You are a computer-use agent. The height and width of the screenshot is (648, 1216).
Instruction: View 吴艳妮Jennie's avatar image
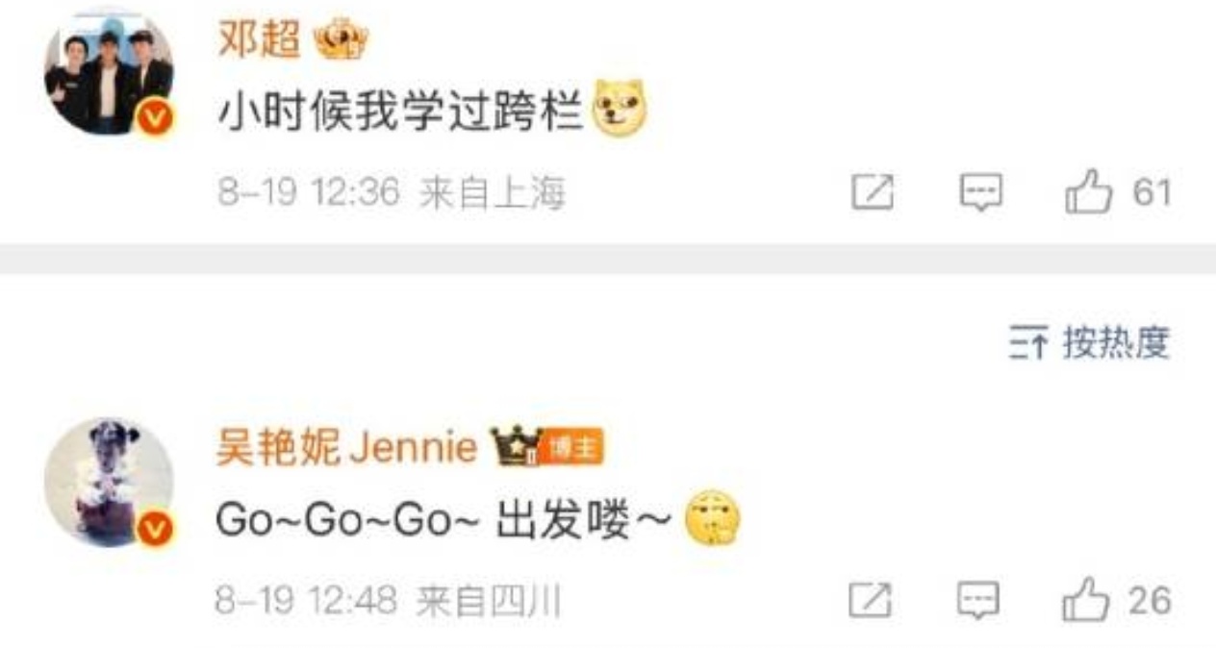[x=109, y=482]
